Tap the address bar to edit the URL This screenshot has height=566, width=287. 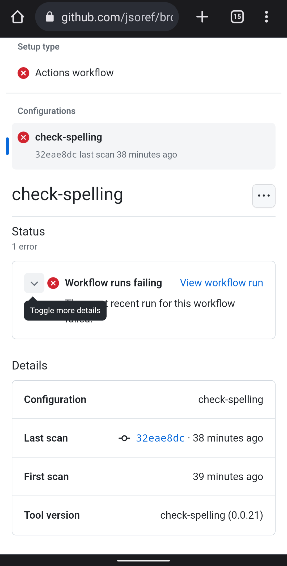click(x=117, y=17)
